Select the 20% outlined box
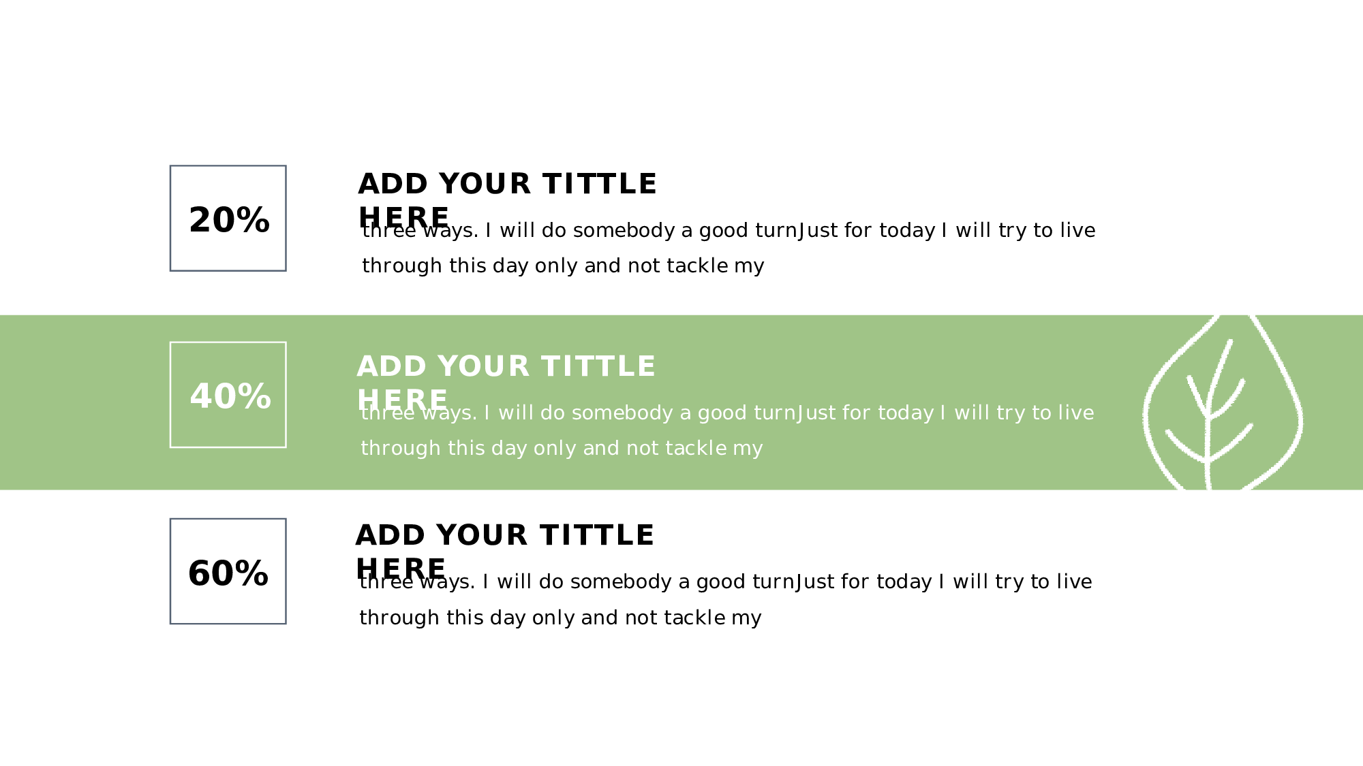 (x=228, y=219)
